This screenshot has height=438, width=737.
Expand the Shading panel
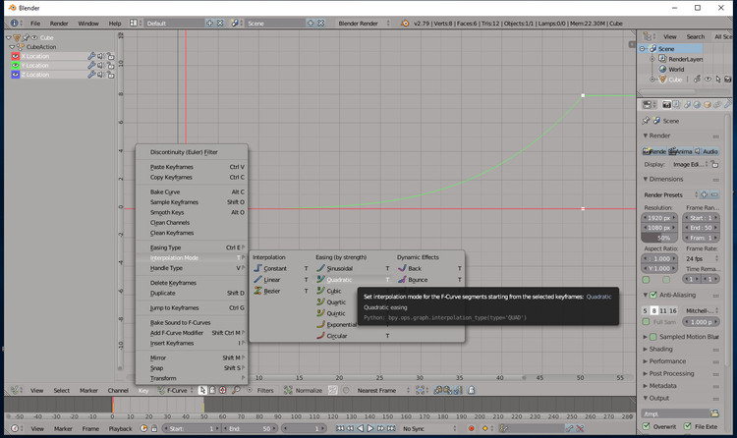(x=660, y=349)
